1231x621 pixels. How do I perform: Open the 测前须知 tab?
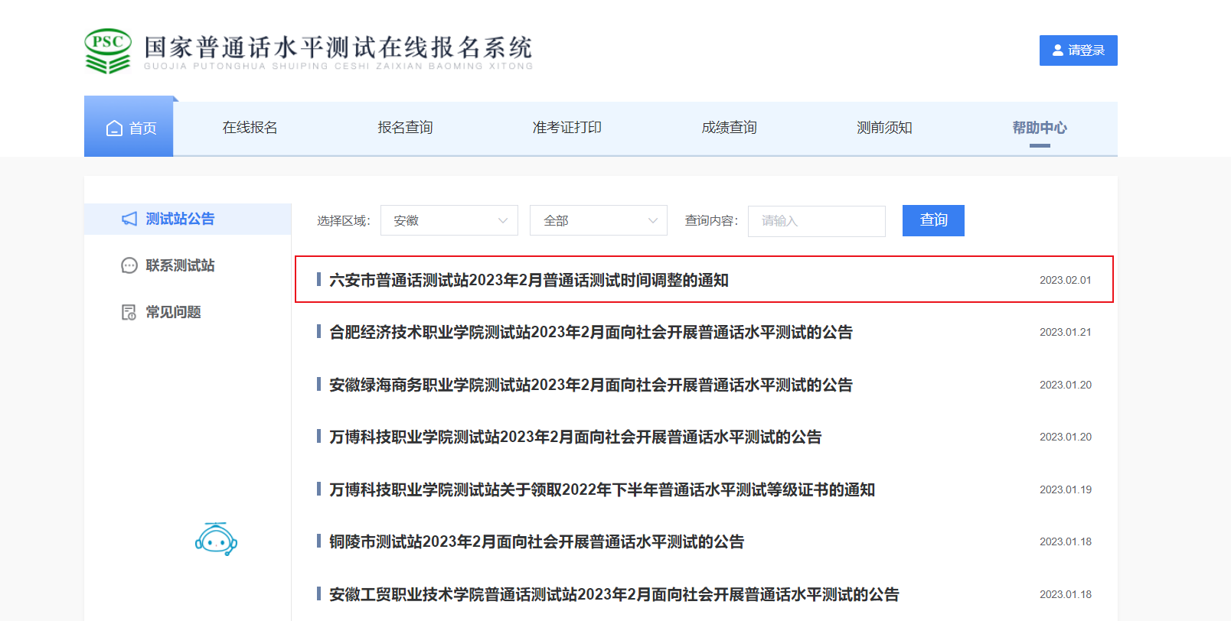[x=884, y=128]
